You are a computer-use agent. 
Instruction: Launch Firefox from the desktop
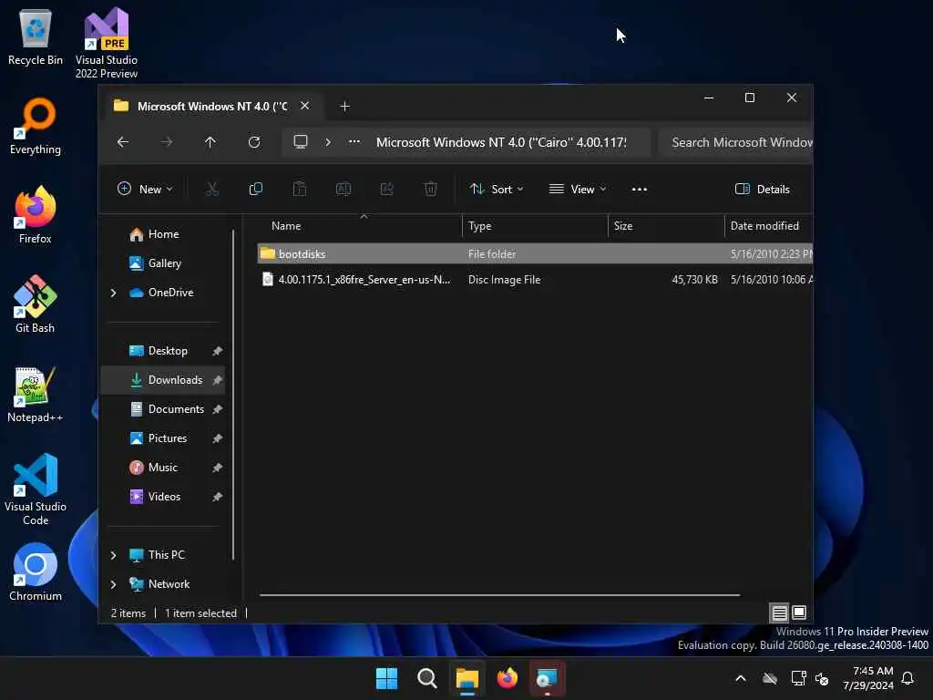36,215
